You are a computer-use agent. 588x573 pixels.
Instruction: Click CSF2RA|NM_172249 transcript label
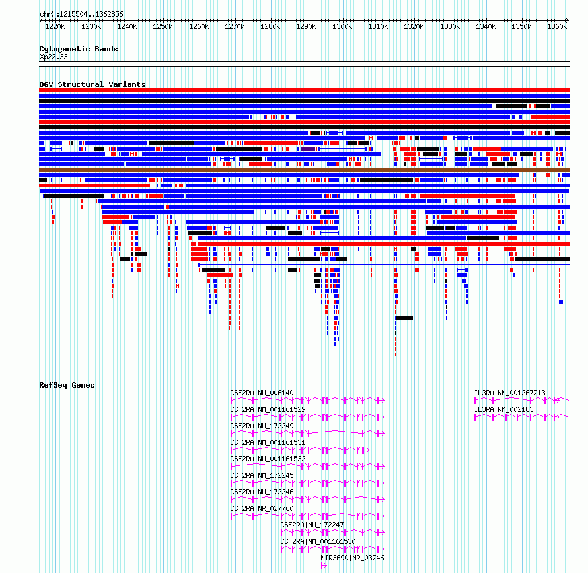(262, 426)
